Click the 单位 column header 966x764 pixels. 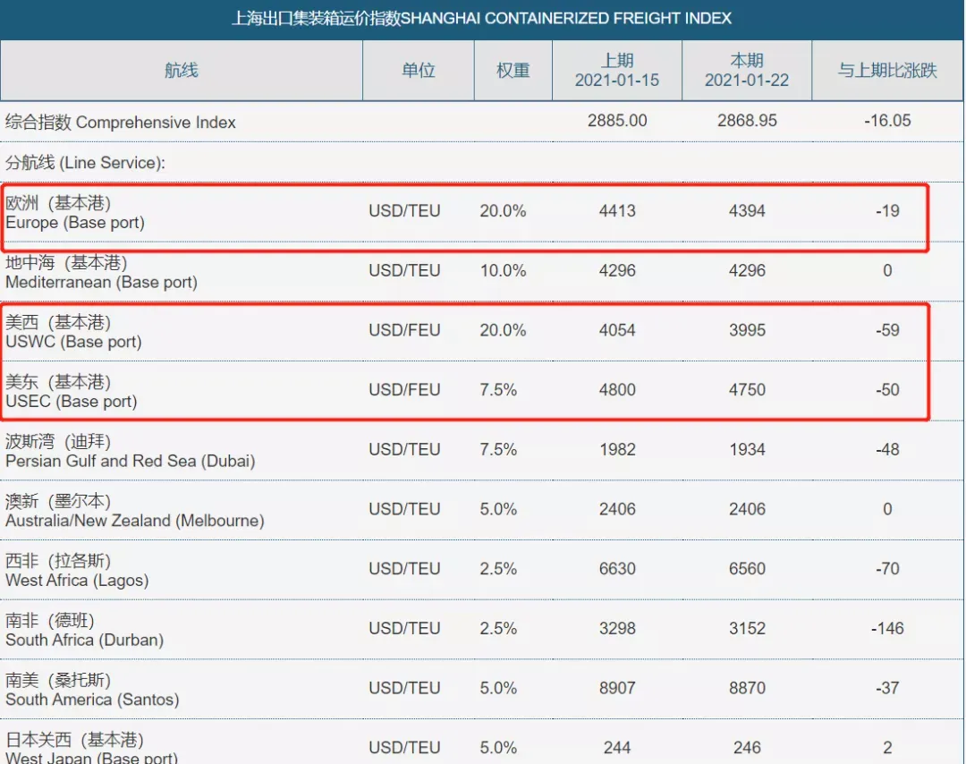pos(419,71)
